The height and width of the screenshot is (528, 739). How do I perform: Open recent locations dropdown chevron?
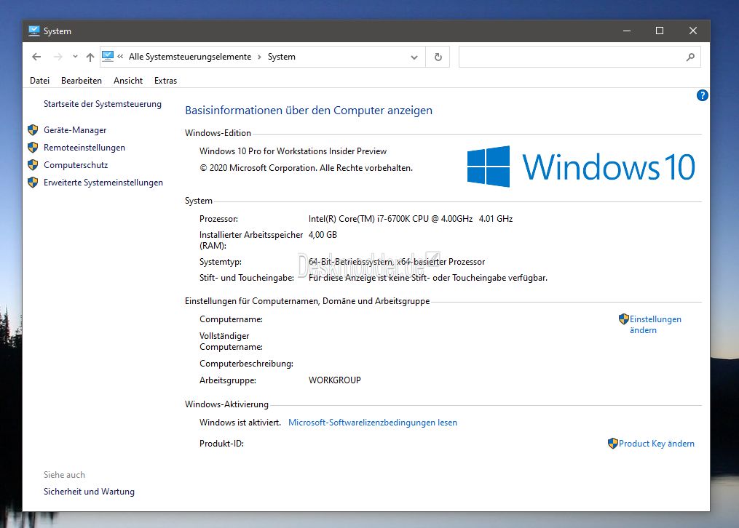point(75,57)
